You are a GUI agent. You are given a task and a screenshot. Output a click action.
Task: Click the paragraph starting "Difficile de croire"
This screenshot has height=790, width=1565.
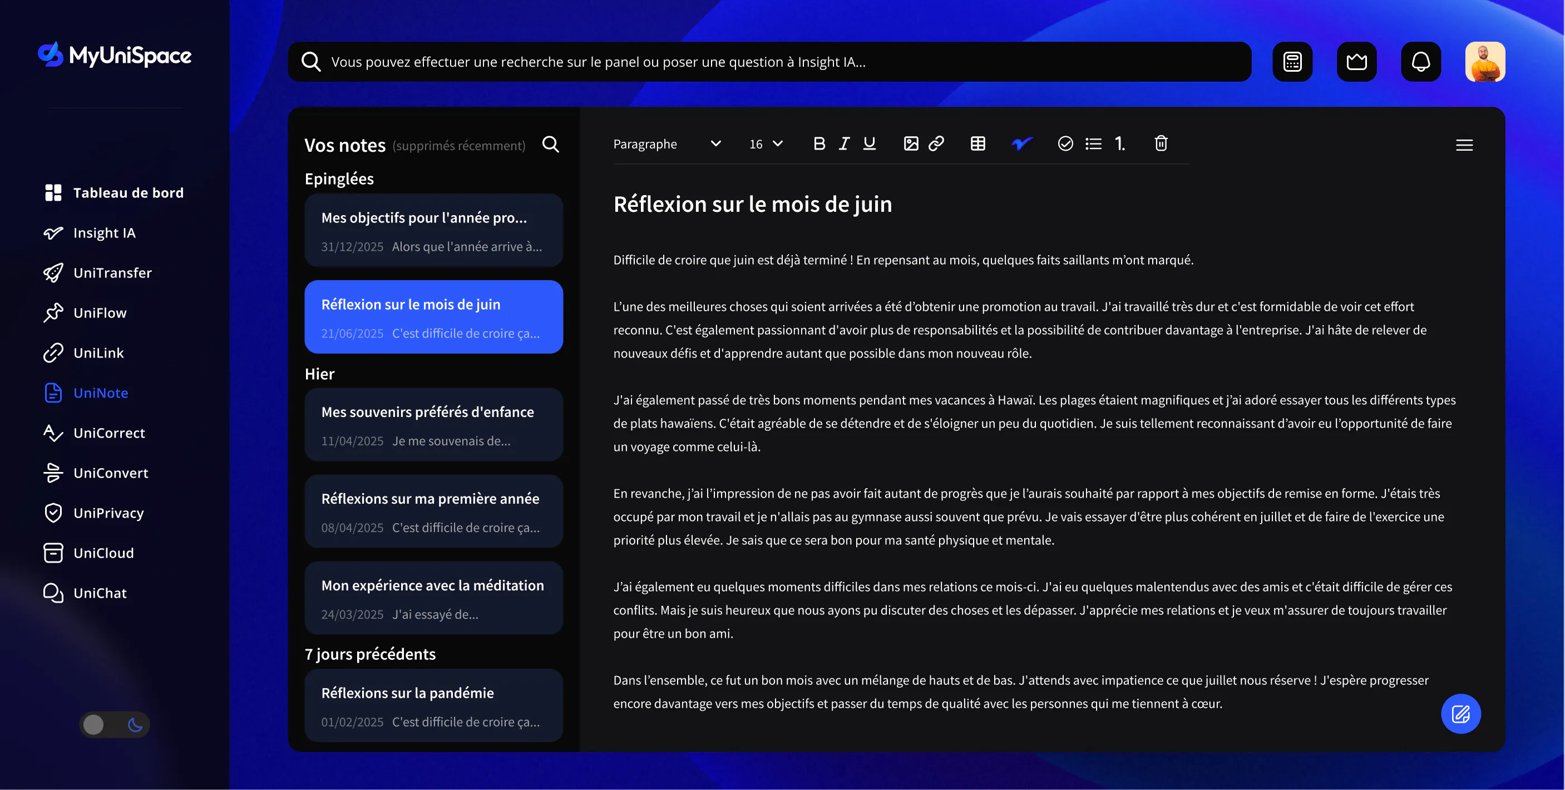[904, 260]
